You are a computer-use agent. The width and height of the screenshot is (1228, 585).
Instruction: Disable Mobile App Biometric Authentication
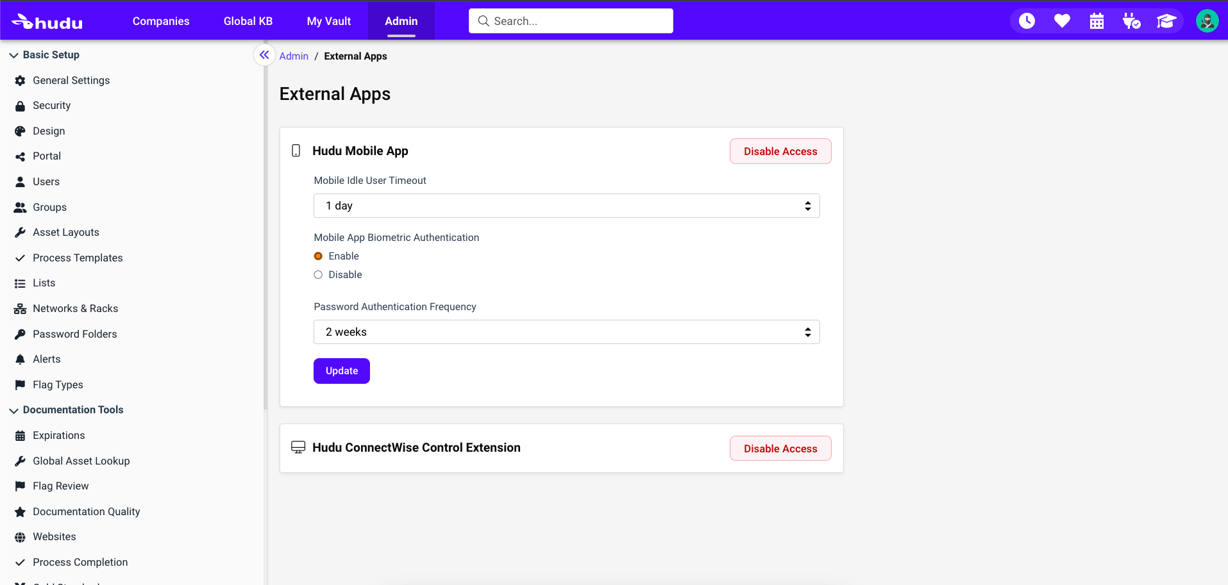point(319,274)
